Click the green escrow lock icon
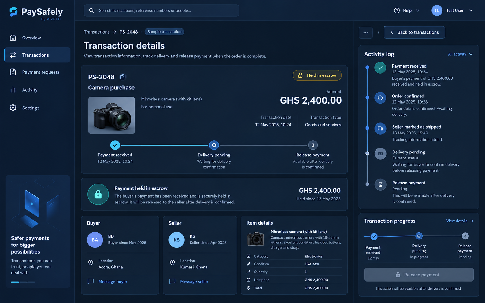485x303 pixels. [x=98, y=194]
